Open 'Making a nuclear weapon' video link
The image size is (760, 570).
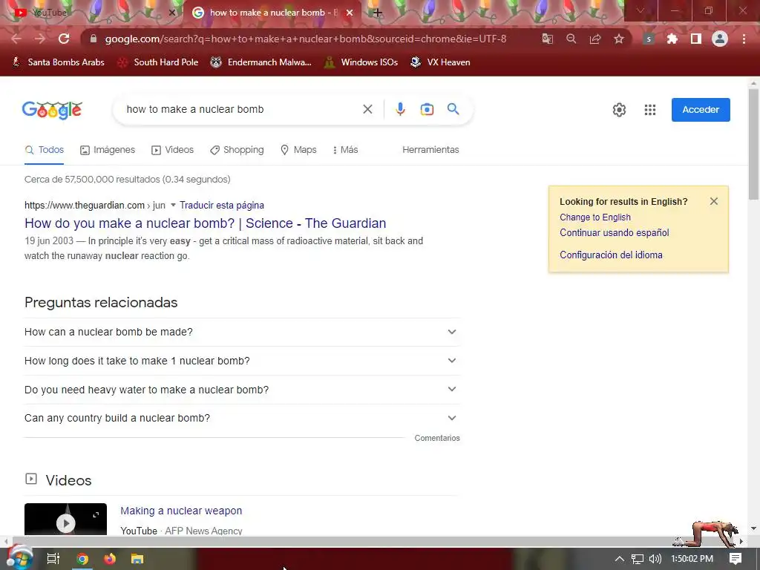click(181, 511)
